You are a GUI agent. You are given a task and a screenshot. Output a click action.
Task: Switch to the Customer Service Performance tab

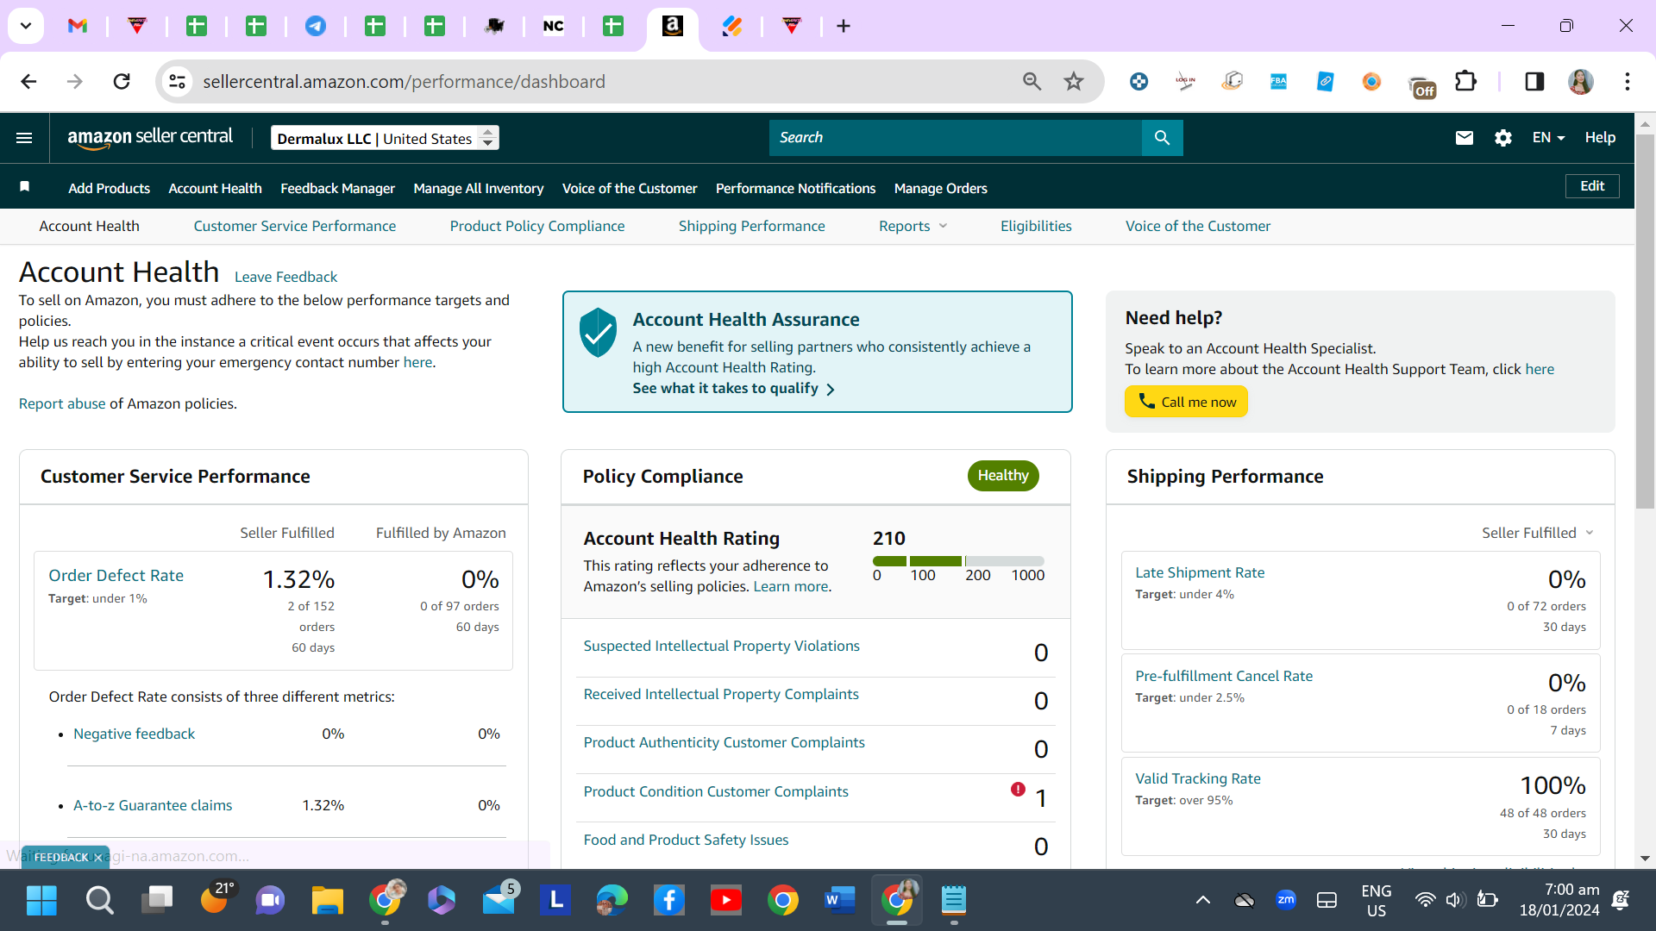[x=295, y=226]
